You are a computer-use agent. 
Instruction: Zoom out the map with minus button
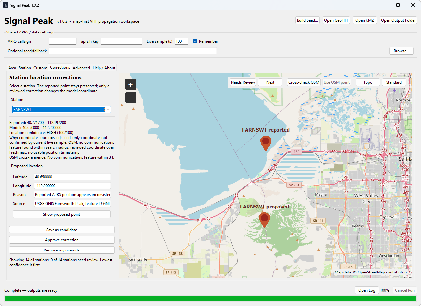click(130, 98)
